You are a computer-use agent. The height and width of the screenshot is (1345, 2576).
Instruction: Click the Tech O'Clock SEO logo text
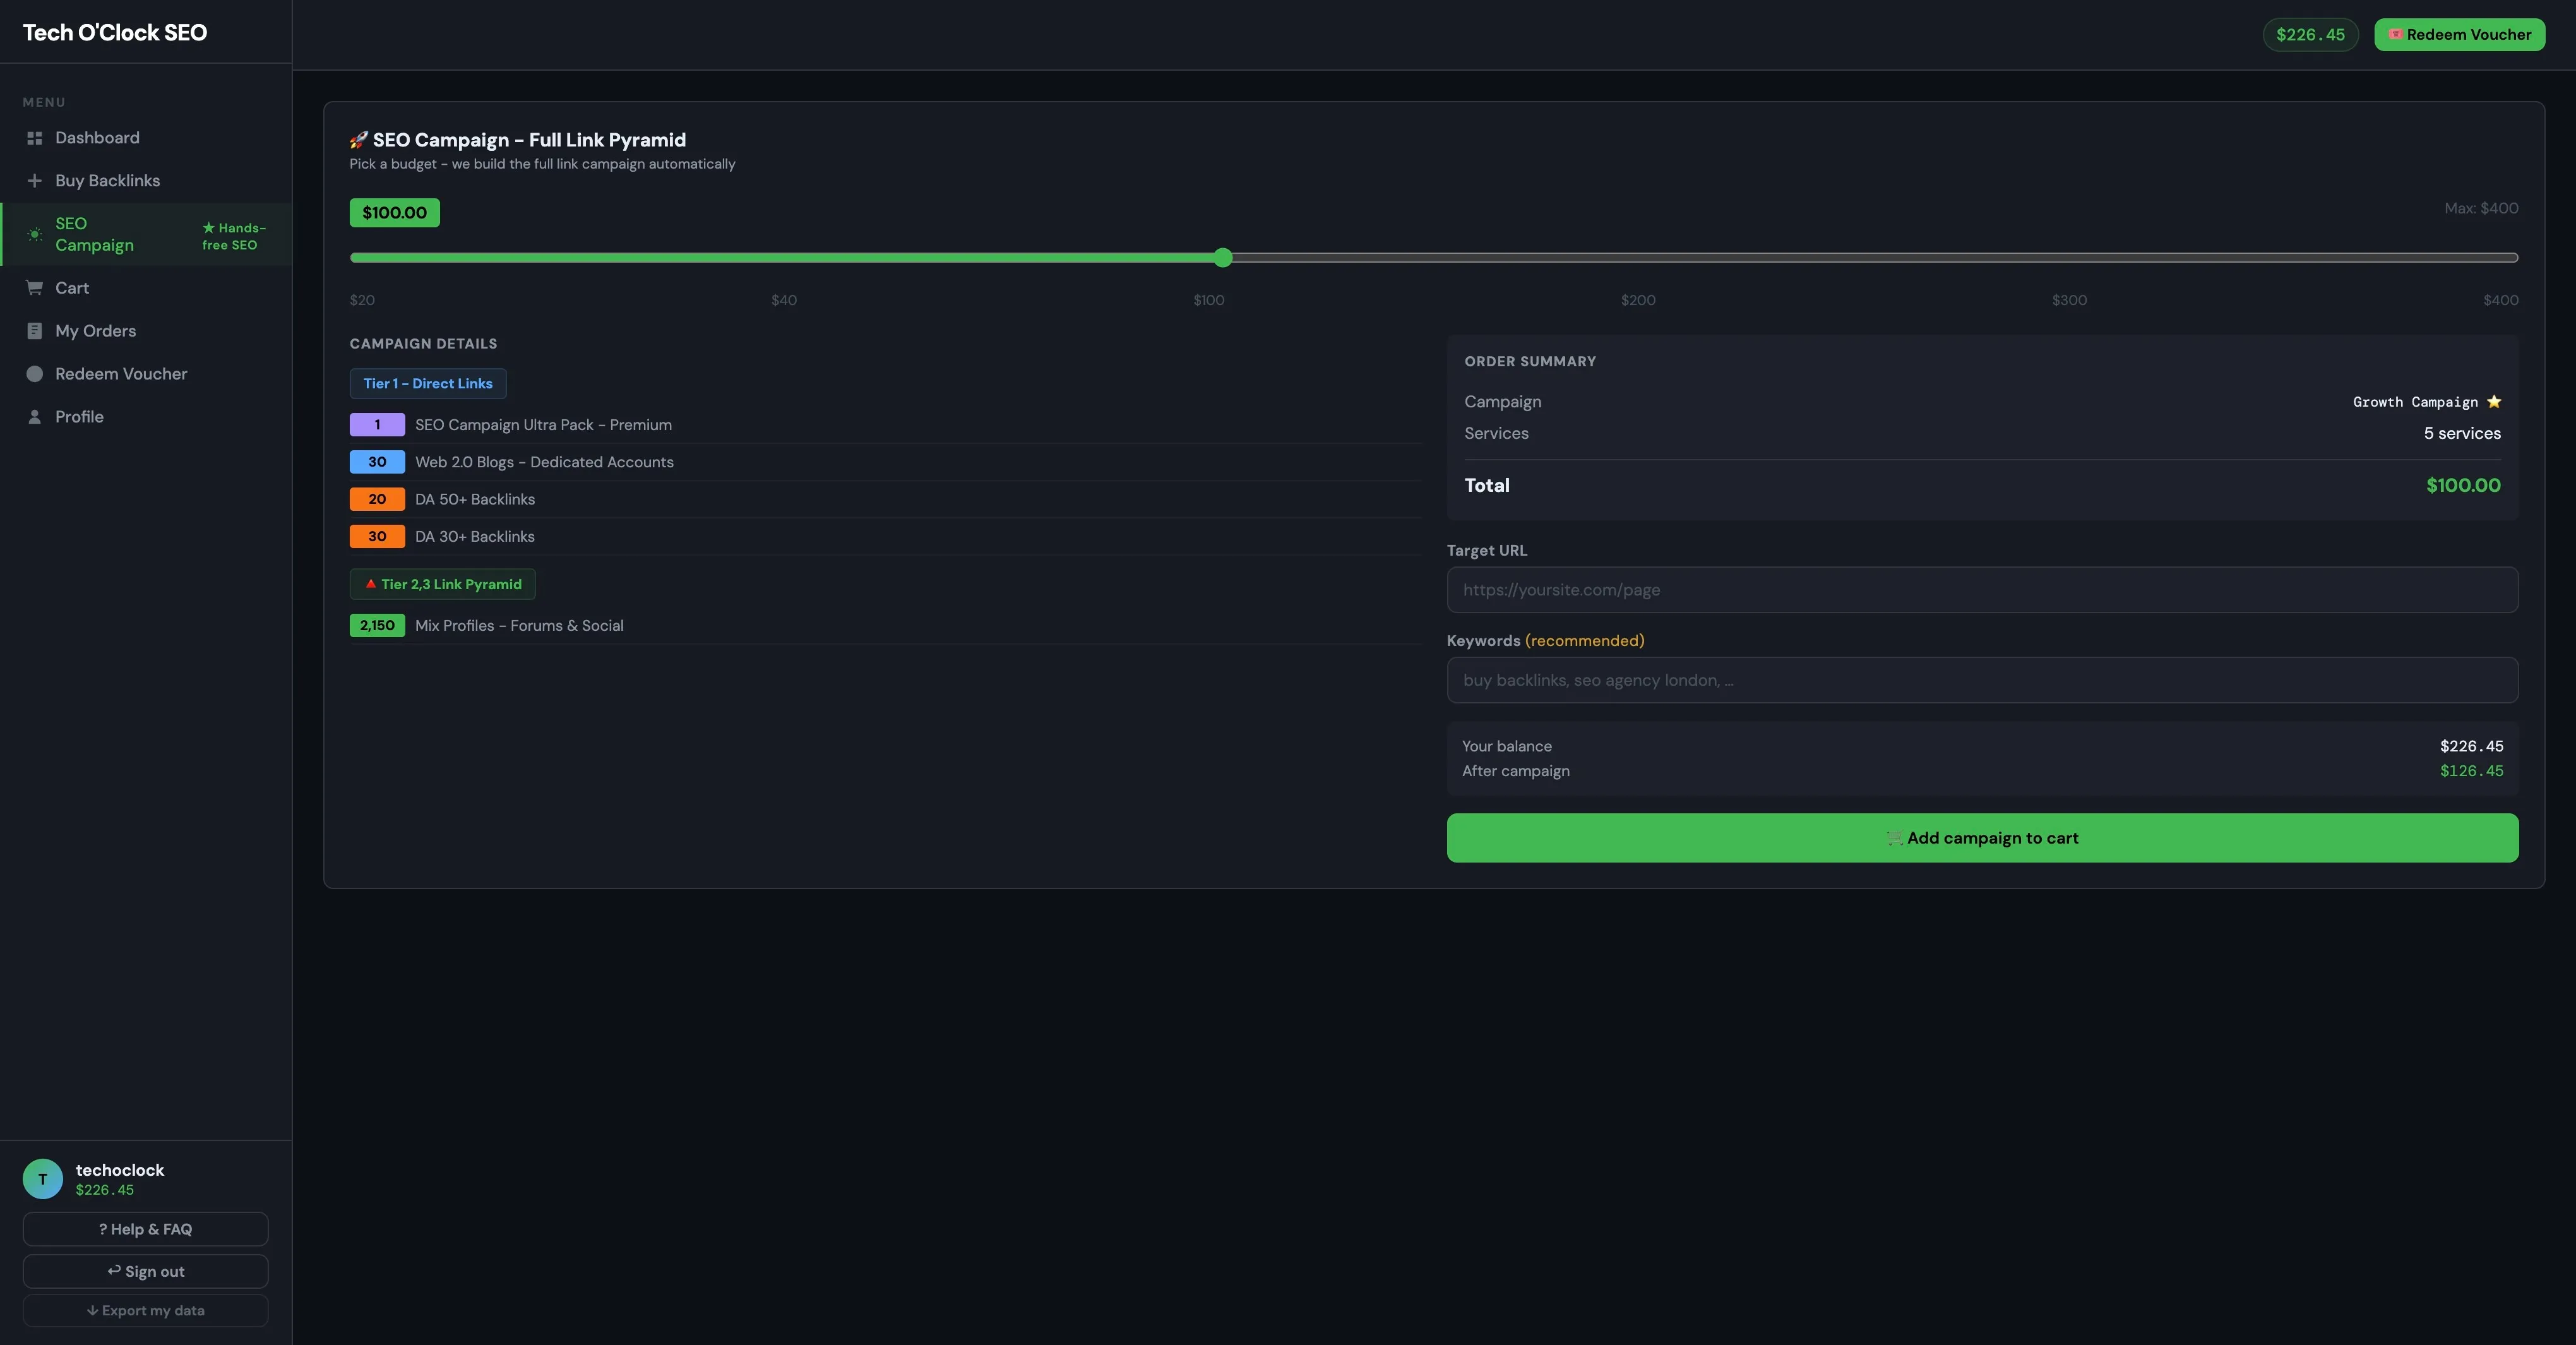(x=115, y=32)
